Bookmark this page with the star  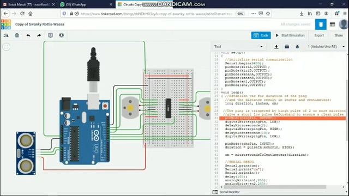click(x=268, y=14)
